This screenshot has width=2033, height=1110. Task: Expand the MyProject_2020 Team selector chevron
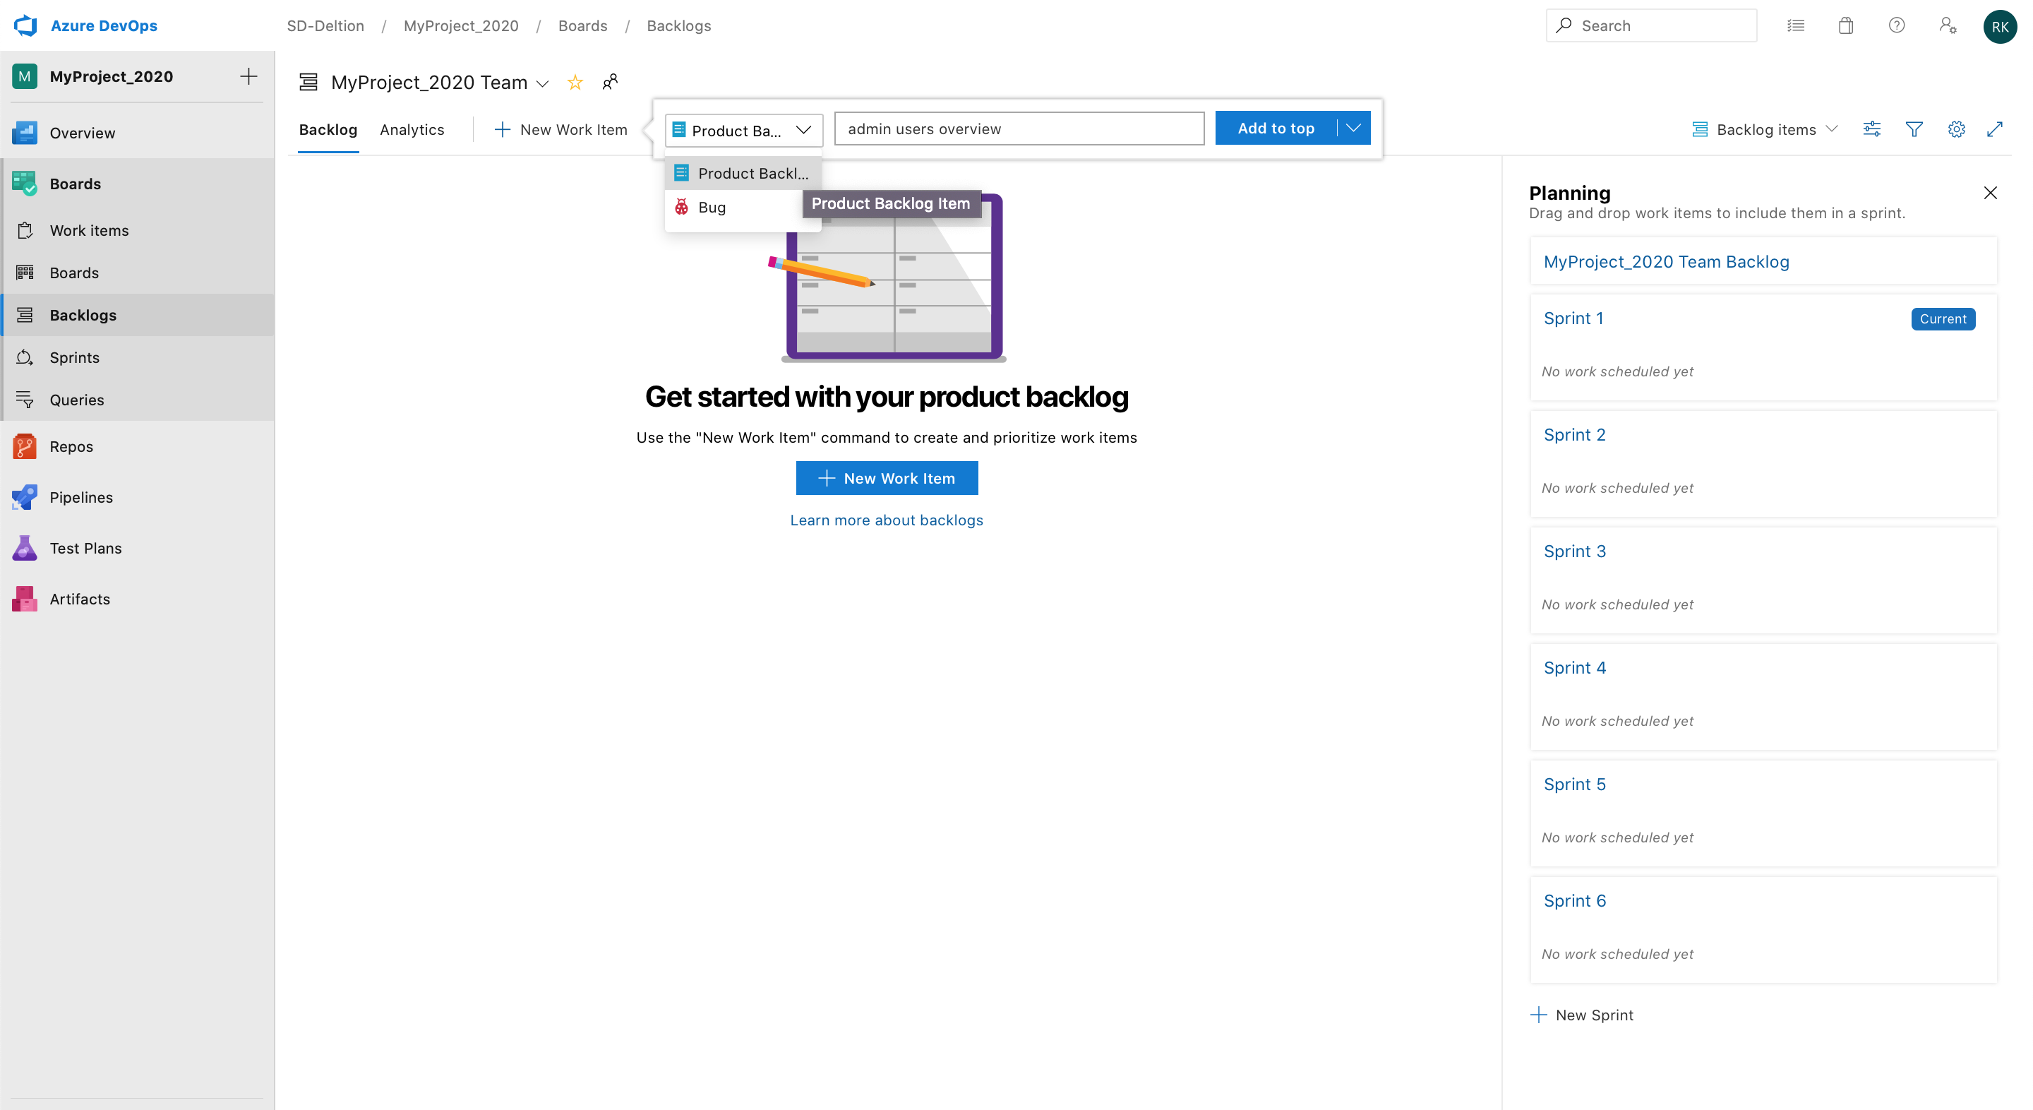542,83
